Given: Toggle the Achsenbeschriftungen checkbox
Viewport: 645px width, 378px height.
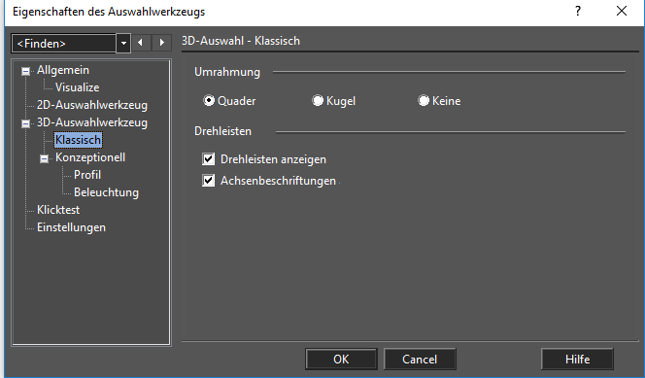Looking at the screenshot, I should pyautogui.click(x=209, y=181).
